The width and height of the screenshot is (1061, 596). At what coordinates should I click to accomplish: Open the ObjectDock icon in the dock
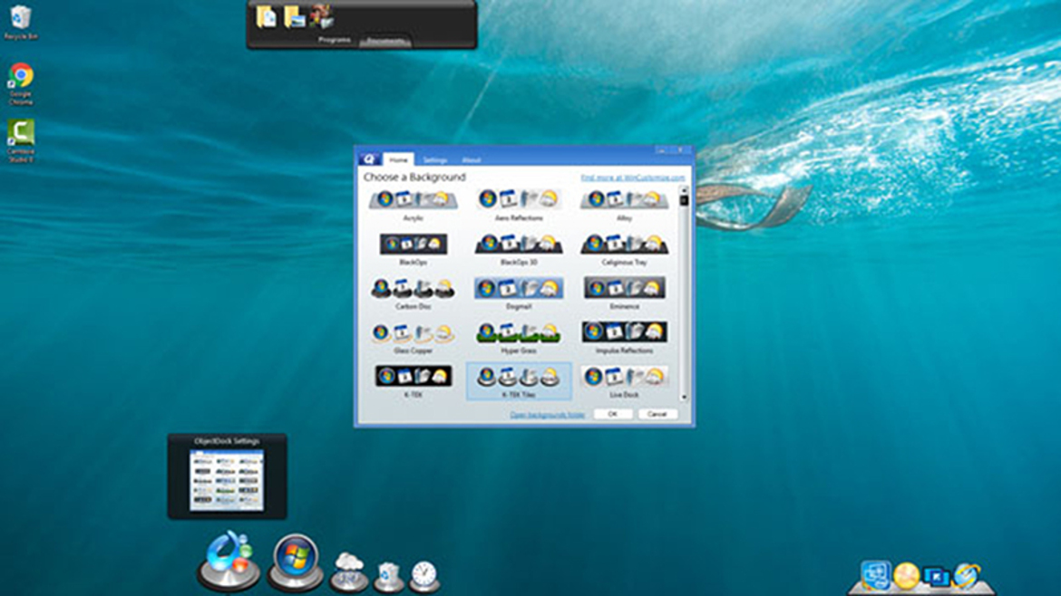228,561
